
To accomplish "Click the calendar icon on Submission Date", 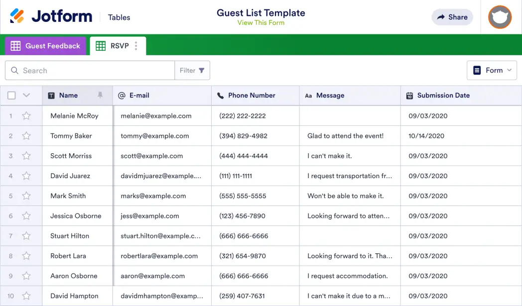I will click(x=409, y=95).
